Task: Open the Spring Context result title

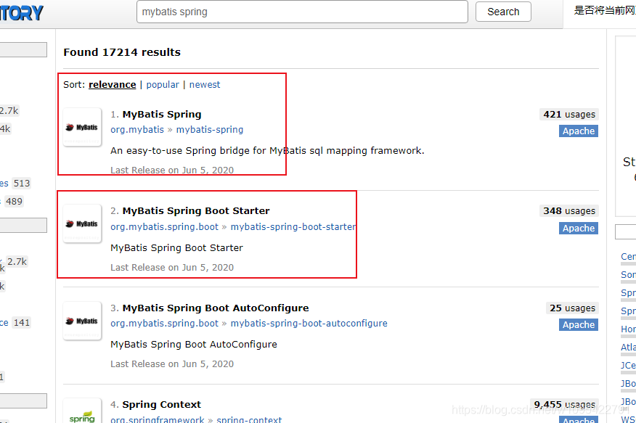Action: [161, 404]
